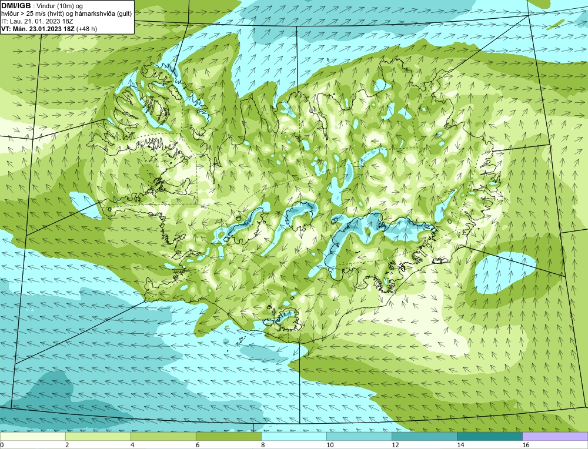The image size is (588, 449).
Task: Click the legend value '4' label
Action: tap(132, 445)
